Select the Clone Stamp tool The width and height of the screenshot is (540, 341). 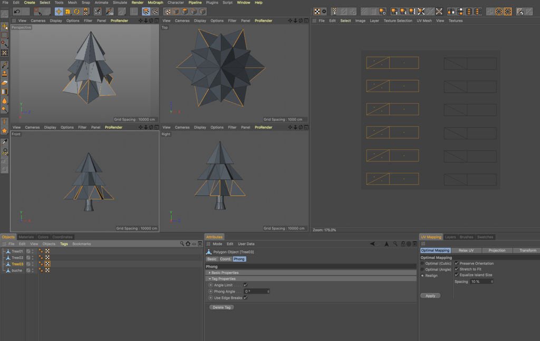pyautogui.click(x=4, y=74)
